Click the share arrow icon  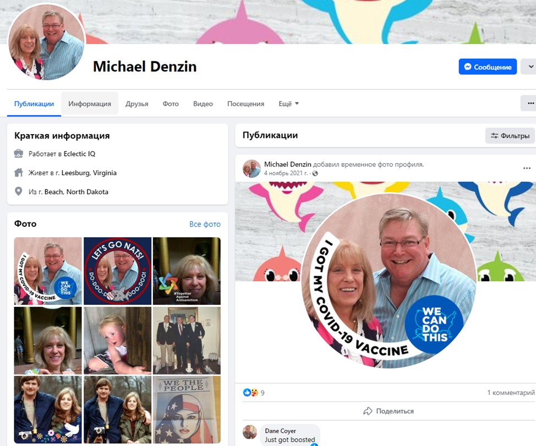pyautogui.click(x=368, y=411)
